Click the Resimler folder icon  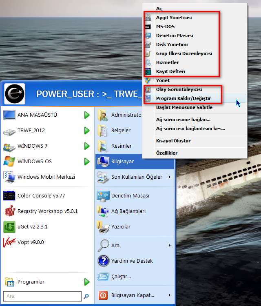coord(102,146)
